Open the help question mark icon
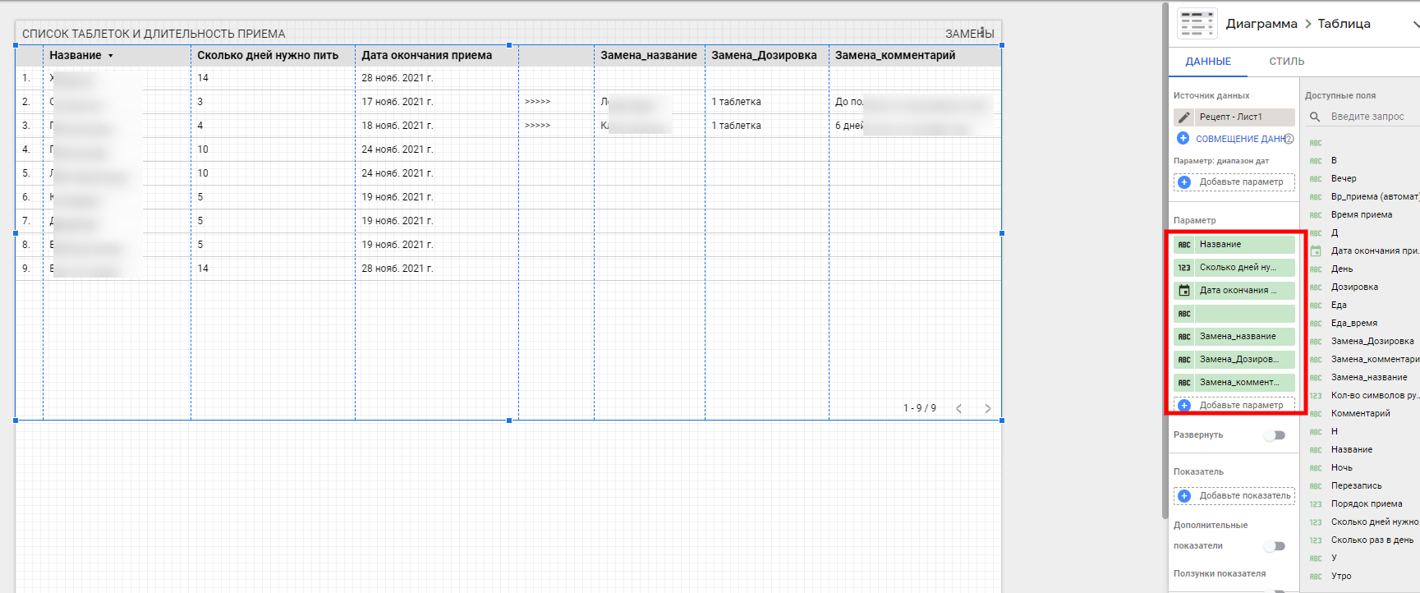This screenshot has width=1420, height=593. [x=1289, y=139]
